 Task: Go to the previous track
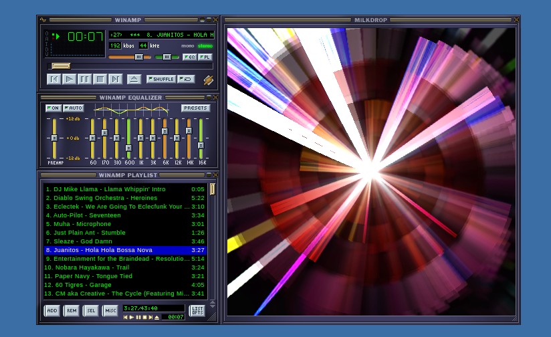[x=53, y=79]
